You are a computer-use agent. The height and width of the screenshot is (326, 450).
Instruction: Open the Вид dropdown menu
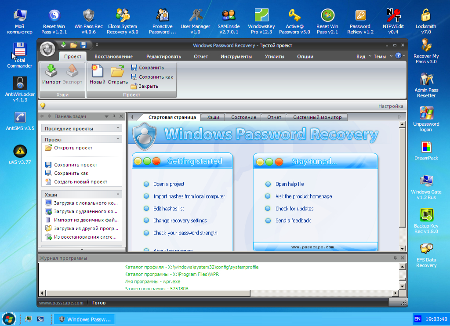[363, 56]
